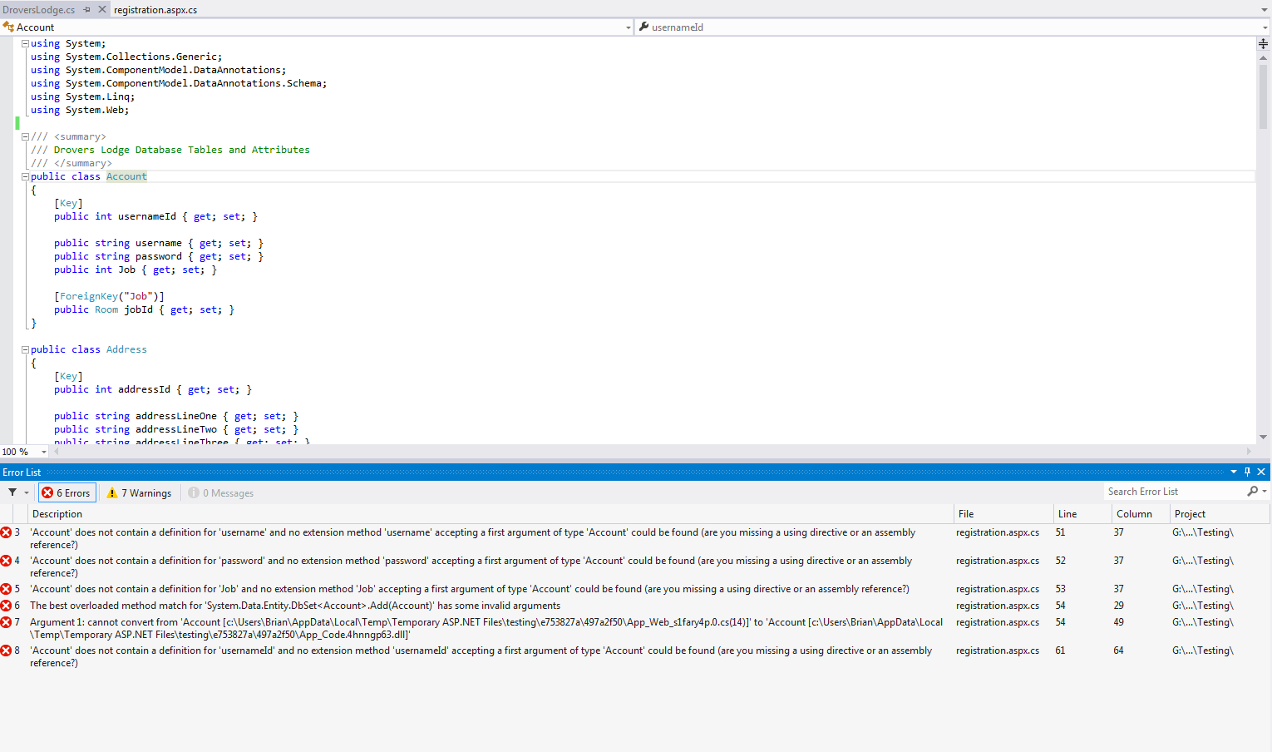
Task: Click the addressLineOne property name
Action: point(176,416)
